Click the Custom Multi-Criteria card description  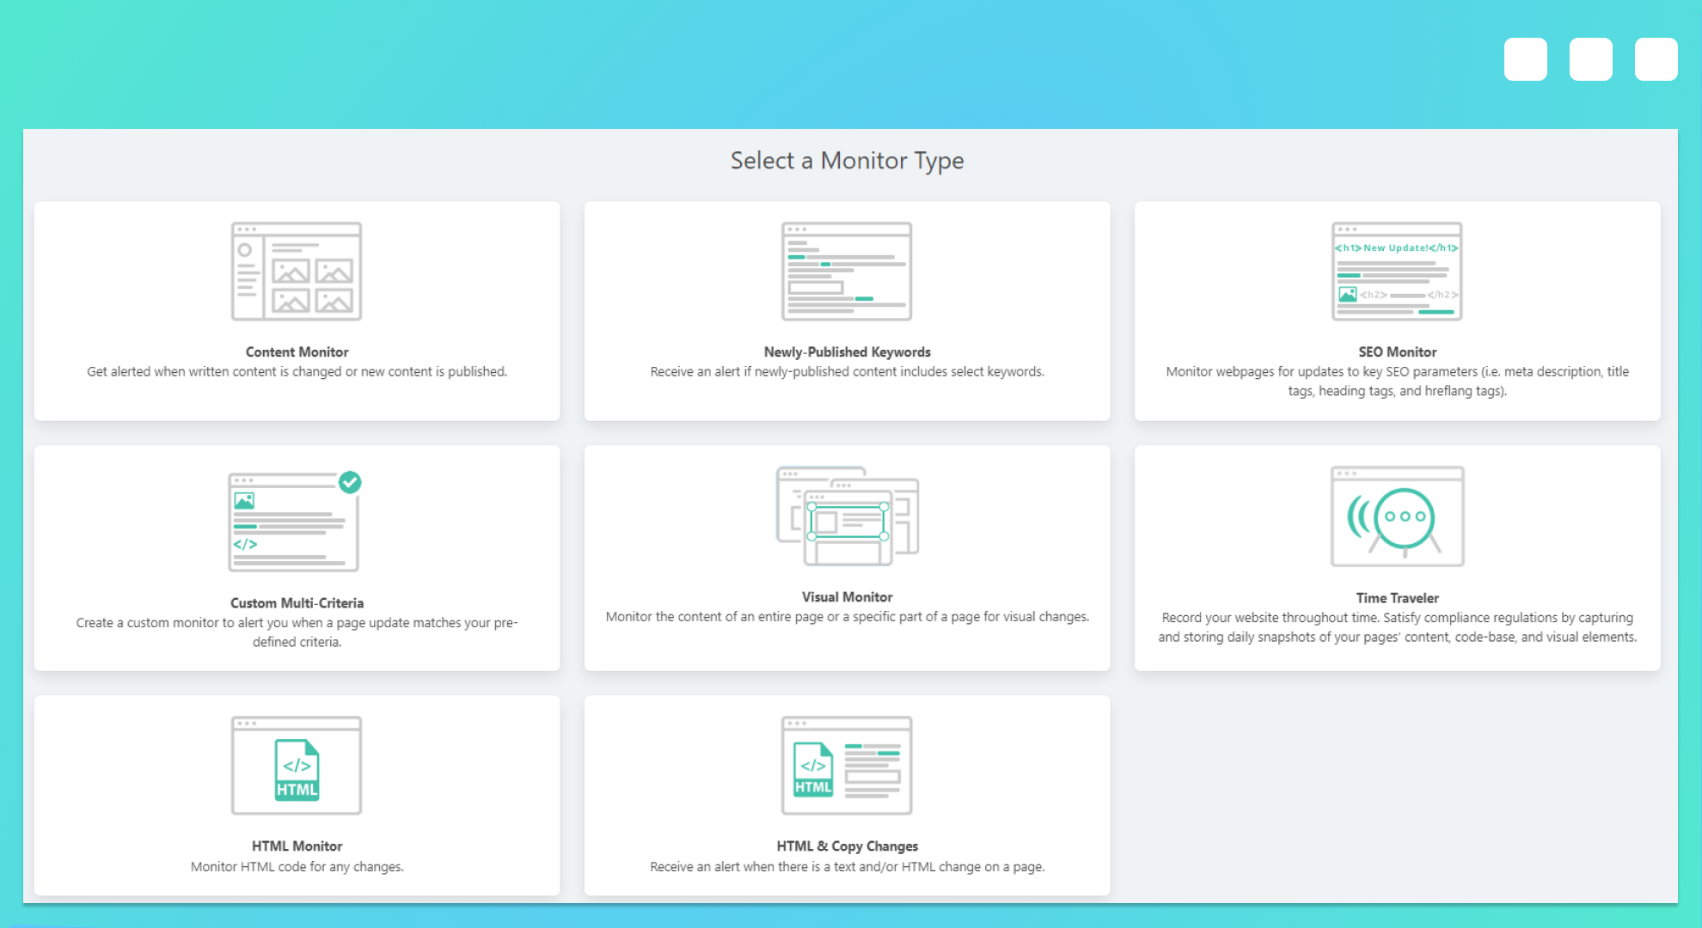297,632
